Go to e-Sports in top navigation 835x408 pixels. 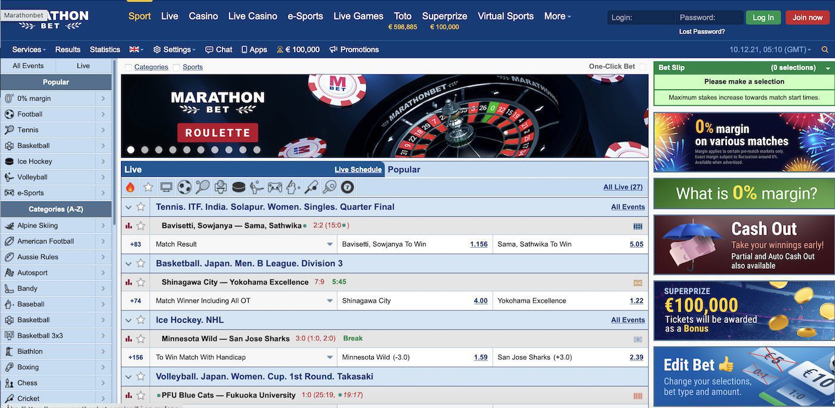pos(305,16)
